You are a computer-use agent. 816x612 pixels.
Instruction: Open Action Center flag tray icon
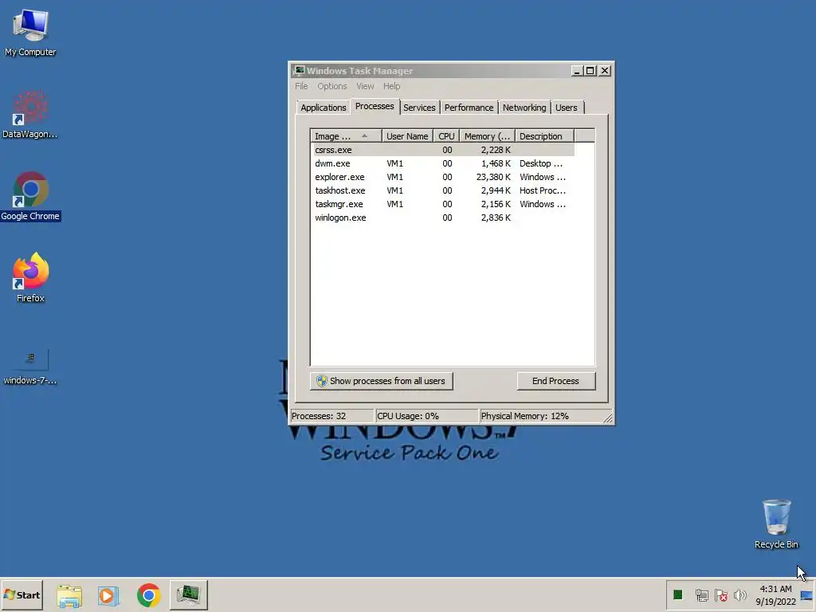(720, 594)
